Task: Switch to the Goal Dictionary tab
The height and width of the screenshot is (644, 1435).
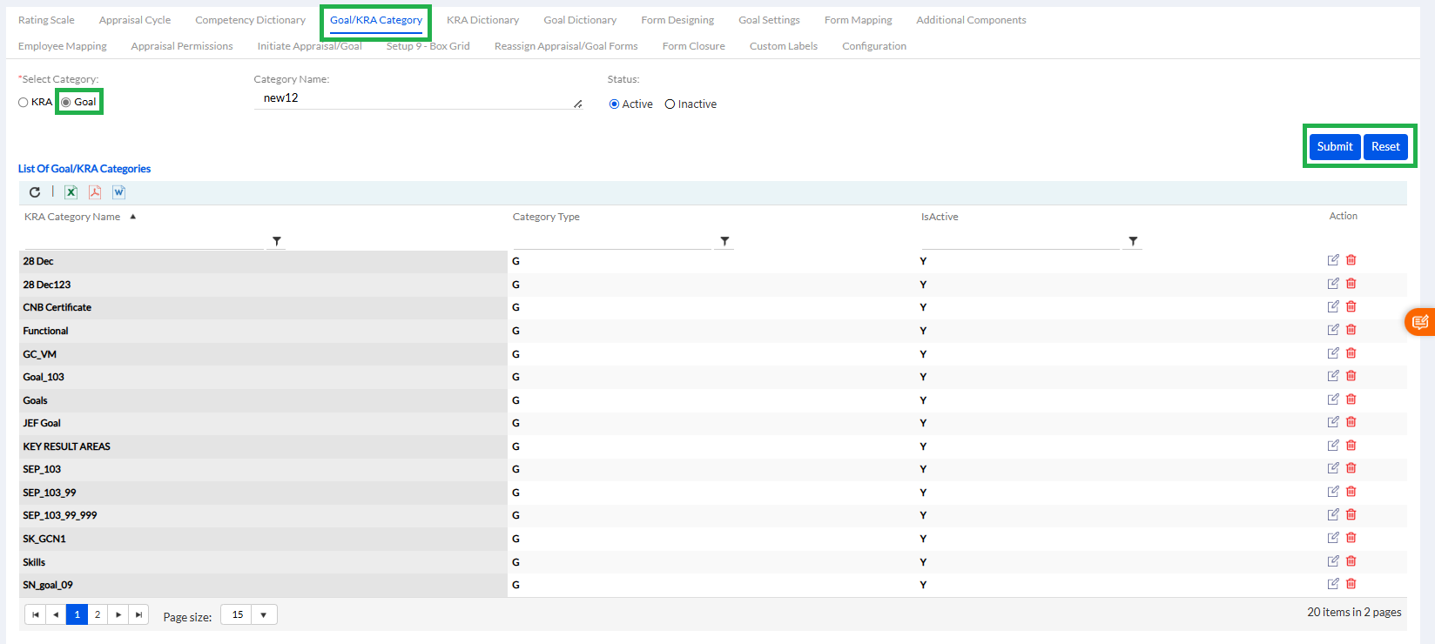Action: tap(580, 20)
